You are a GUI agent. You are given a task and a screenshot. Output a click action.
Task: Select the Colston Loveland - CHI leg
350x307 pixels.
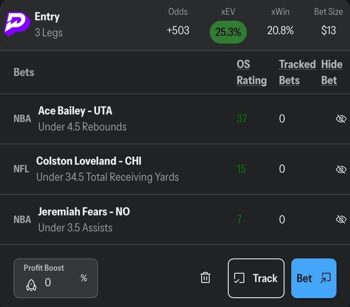tap(89, 161)
